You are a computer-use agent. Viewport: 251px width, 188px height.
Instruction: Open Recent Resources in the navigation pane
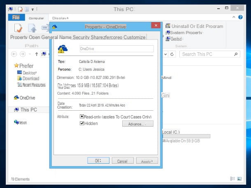[x=31, y=85]
